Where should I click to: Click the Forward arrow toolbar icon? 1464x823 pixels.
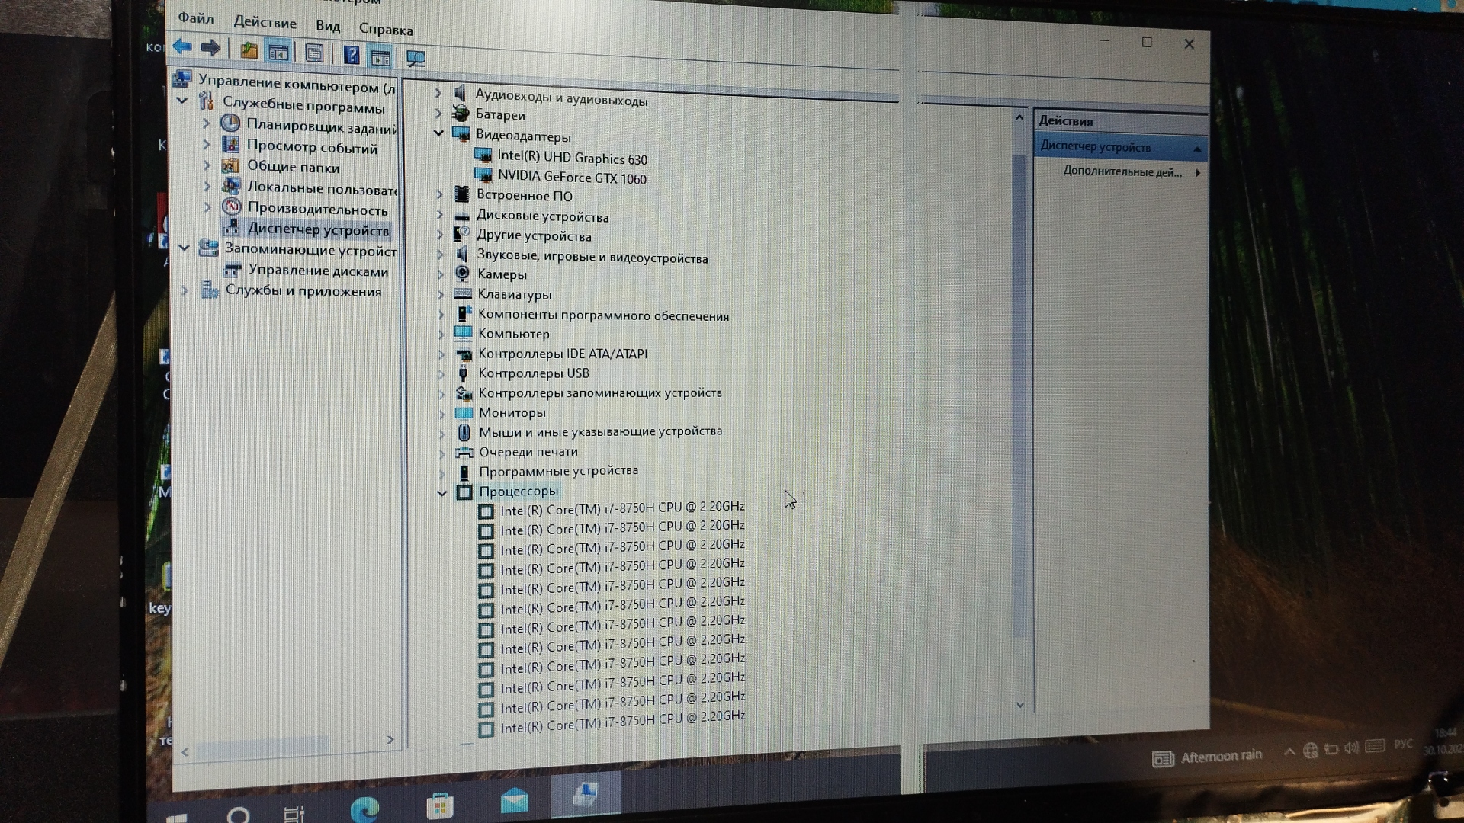[x=210, y=49]
